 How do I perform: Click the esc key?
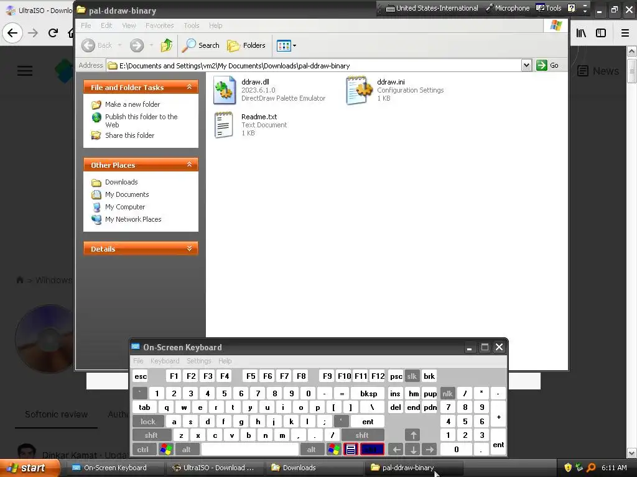141,376
